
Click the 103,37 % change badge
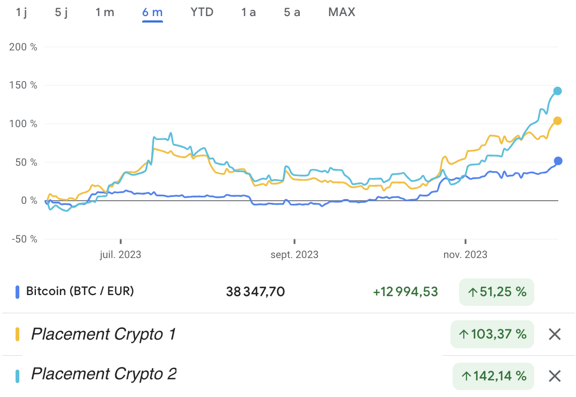tap(492, 334)
